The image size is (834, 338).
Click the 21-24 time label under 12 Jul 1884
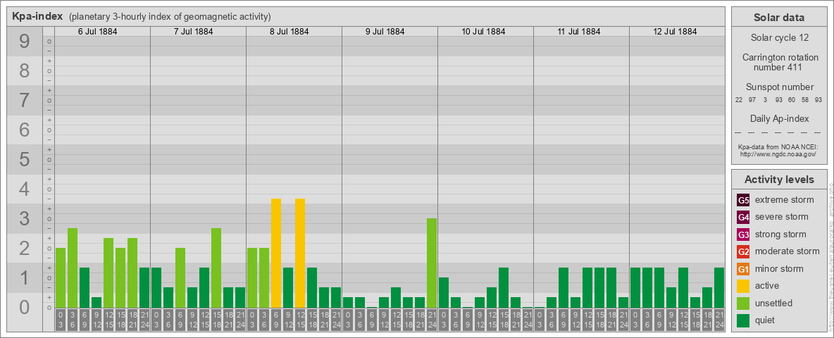[x=719, y=320]
